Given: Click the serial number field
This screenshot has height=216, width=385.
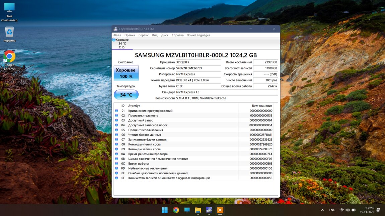Looking at the screenshot, I should 198,68.
